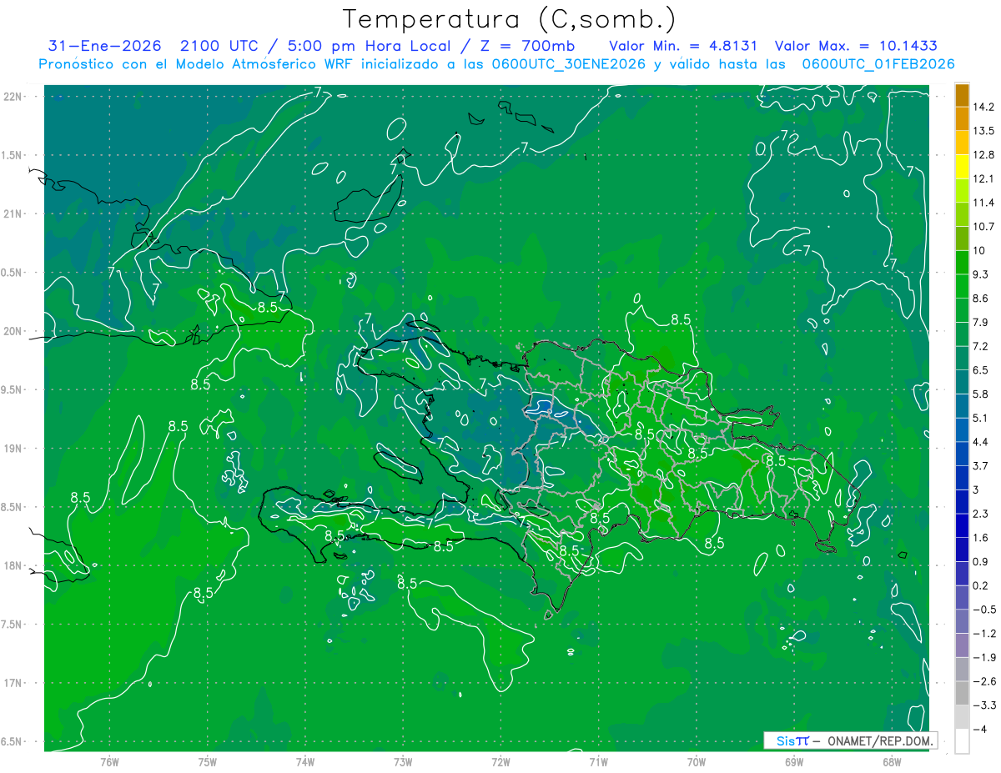
Task: Click the "68W" longitude label
Action: 892,761
